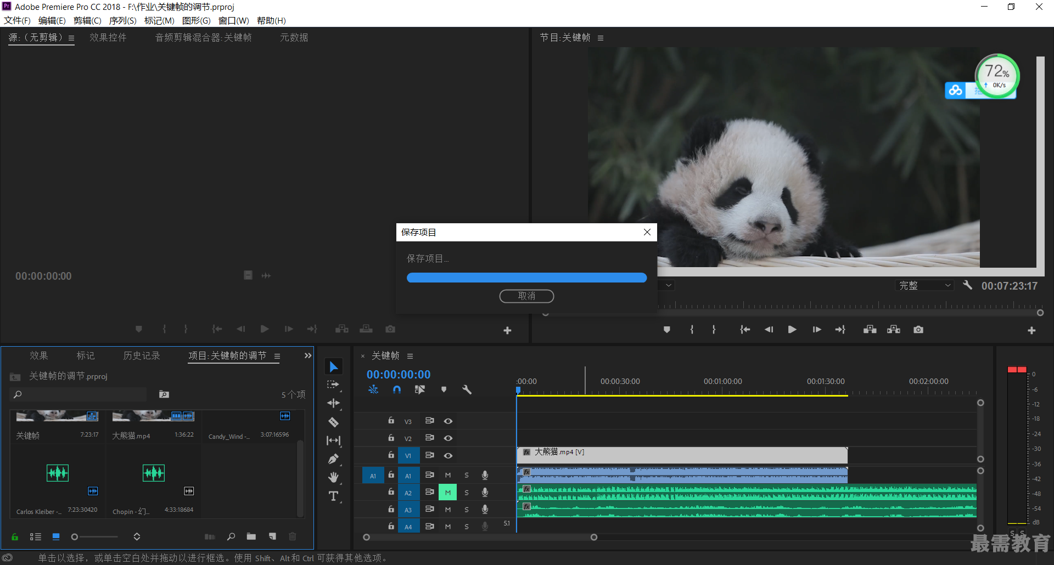Toggle snap magnet in timeline
Screen dimensions: 1054x565
tap(397, 389)
